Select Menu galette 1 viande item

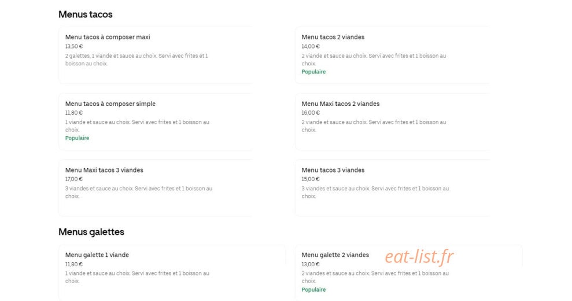click(x=172, y=273)
